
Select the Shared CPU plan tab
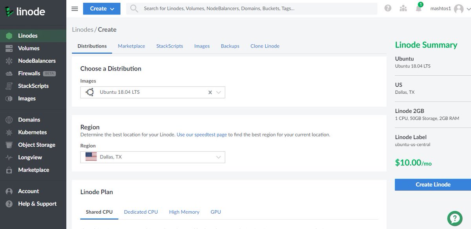pyautogui.click(x=99, y=212)
